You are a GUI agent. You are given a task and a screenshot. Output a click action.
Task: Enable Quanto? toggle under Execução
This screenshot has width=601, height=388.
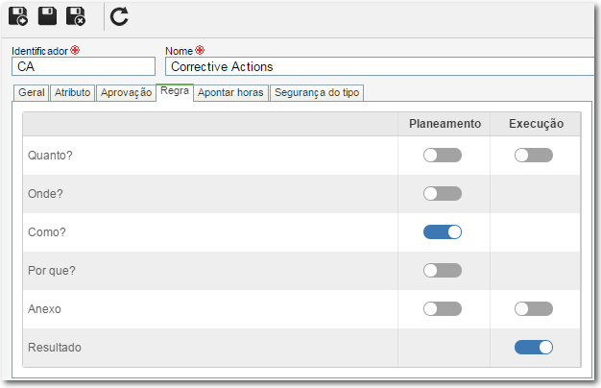point(534,156)
